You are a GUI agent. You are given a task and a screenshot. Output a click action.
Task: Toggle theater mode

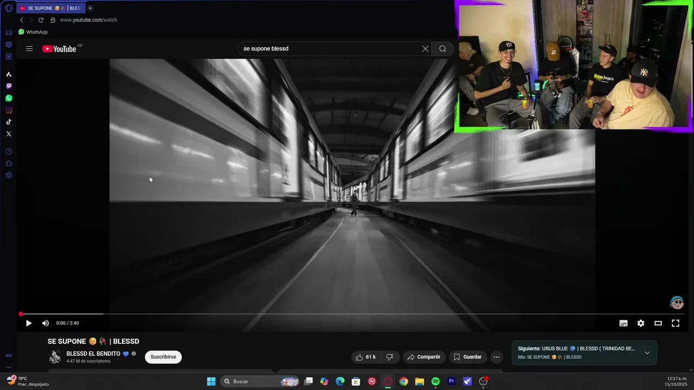pyautogui.click(x=658, y=323)
